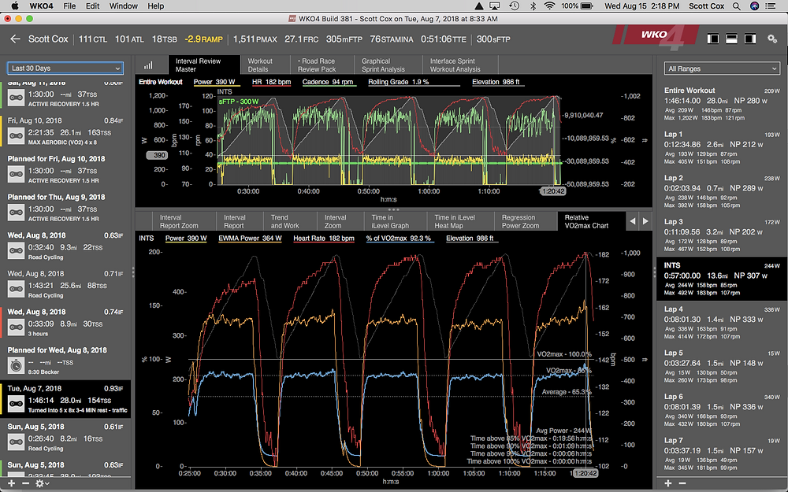Select the Trend and Work tab

tap(289, 221)
